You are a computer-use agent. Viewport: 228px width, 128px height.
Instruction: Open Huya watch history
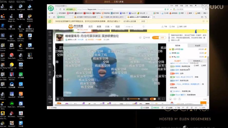coord(172,27)
